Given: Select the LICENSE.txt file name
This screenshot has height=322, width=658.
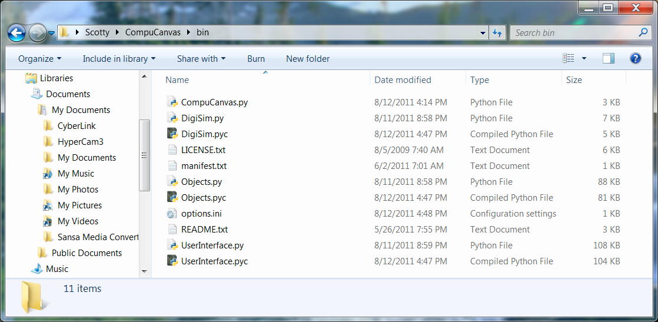Looking at the screenshot, I should tap(203, 150).
